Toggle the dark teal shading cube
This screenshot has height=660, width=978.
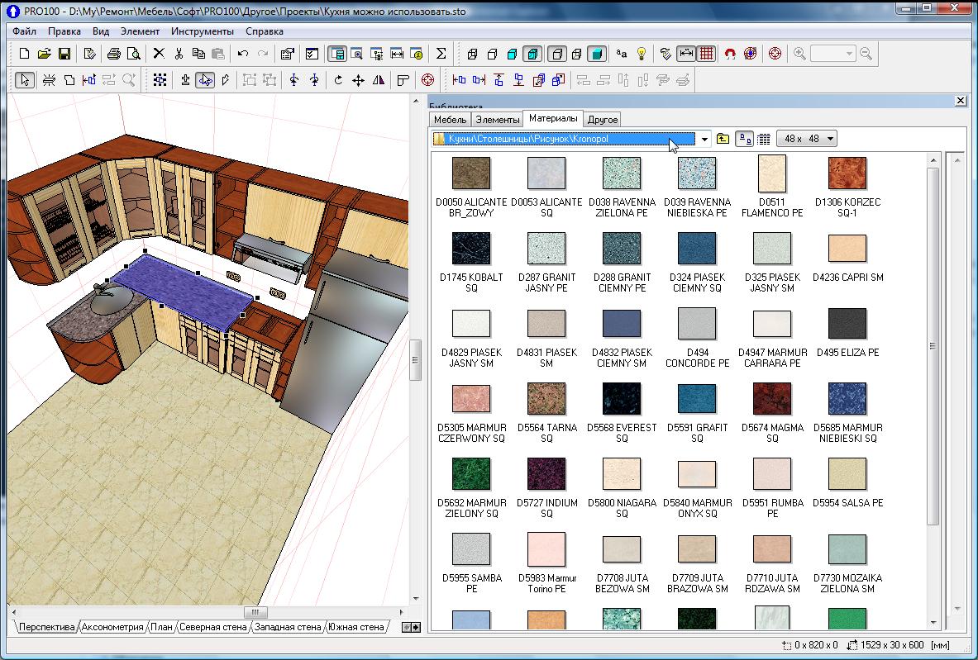pyautogui.click(x=597, y=55)
